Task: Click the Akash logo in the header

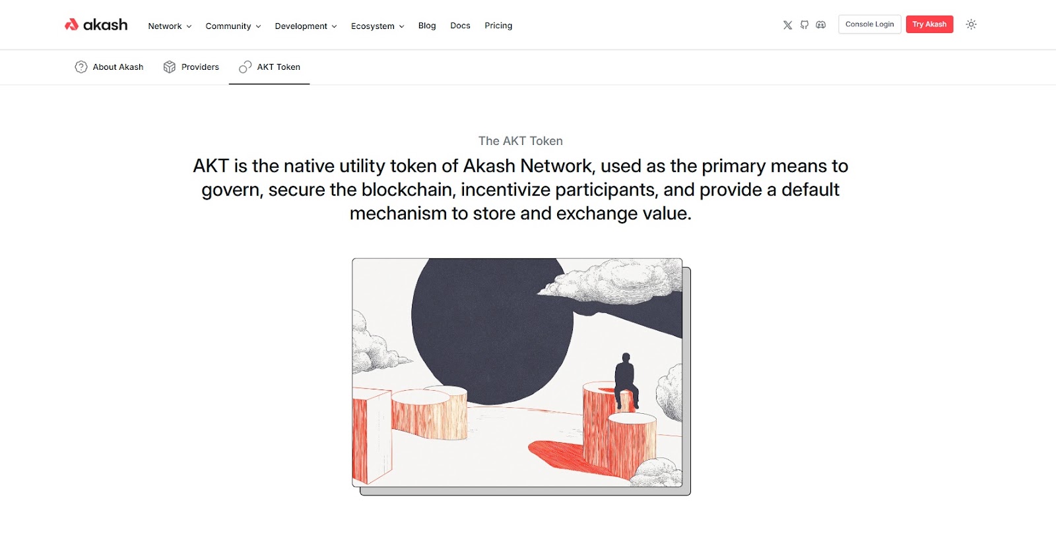Action: click(96, 25)
